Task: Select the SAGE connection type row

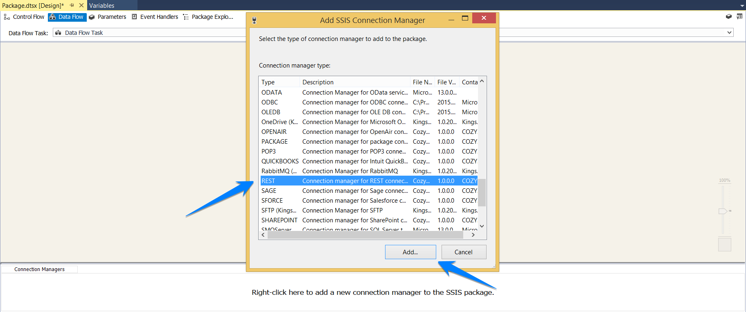Action: pyautogui.click(x=369, y=191)
